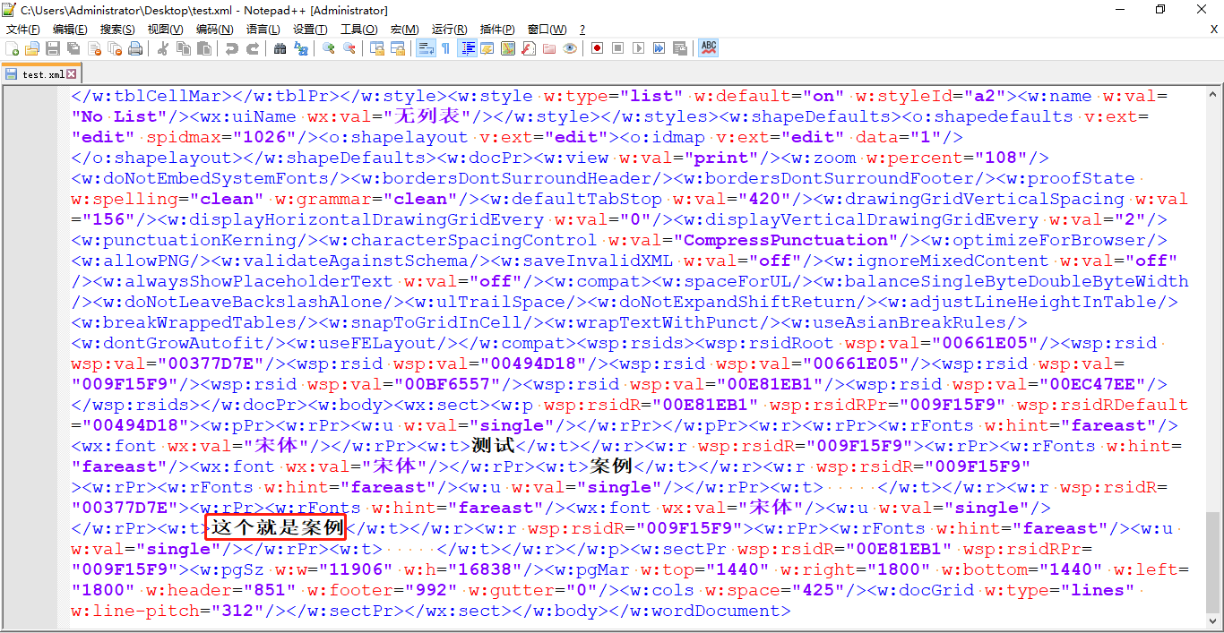
Task: Open the 文件(F) menu
Action: pos(22,30)
